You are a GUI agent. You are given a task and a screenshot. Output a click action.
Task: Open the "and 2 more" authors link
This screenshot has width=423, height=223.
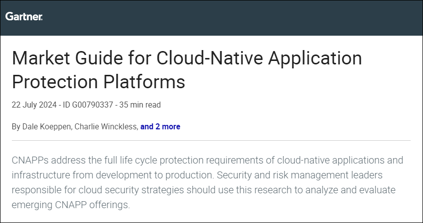[x=160, y=126]
